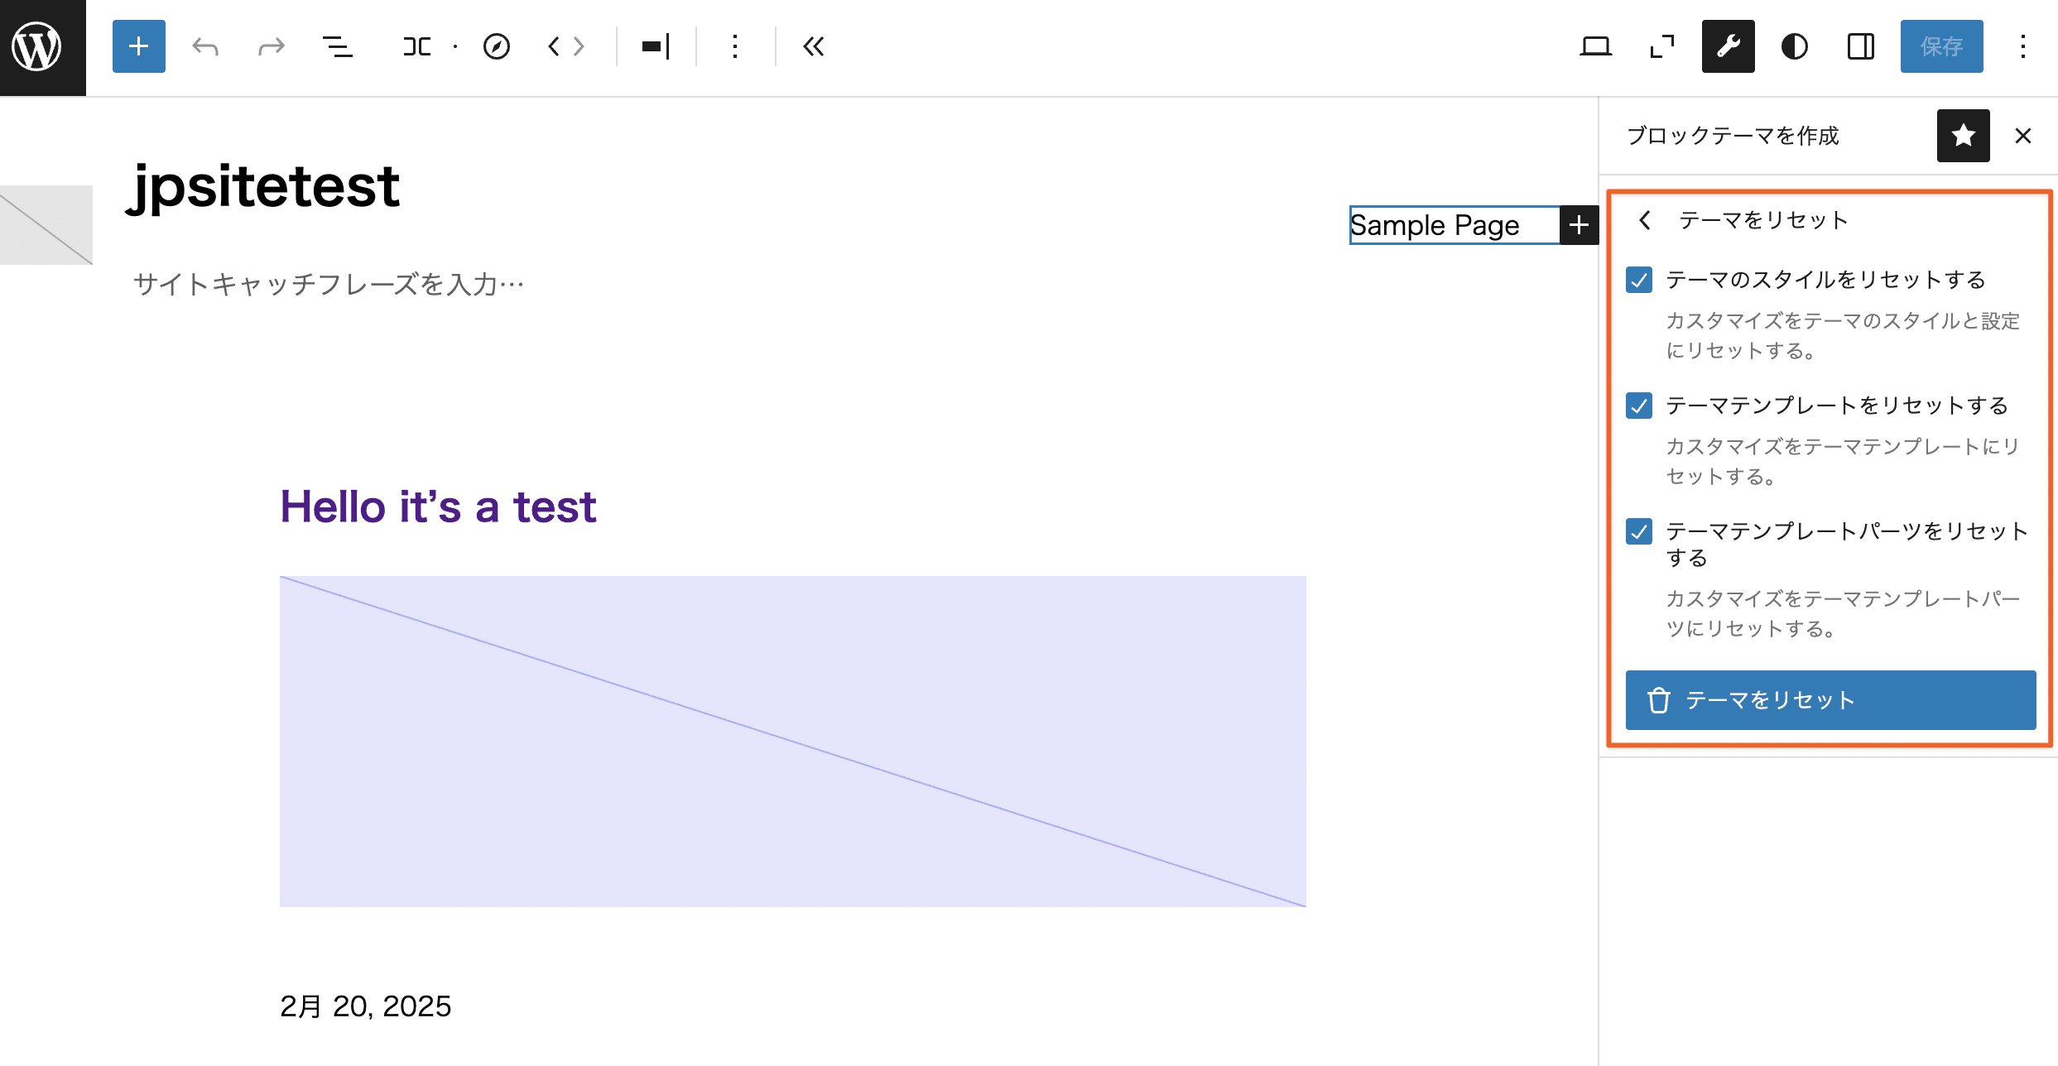This screenshot has height=1066, width=2058.
Task: Go back from テーマをリセット screen
Action: [x=1645, y=220]
